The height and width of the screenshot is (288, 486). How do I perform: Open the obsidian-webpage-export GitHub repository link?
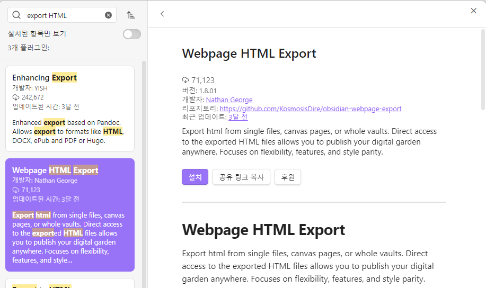[311, 109]
